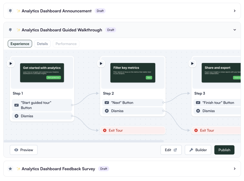Toggle the checkbox beside 'Finish tour' Button
Image resolution: width=244 pixels, height=181 pixels.
[198, 103]
